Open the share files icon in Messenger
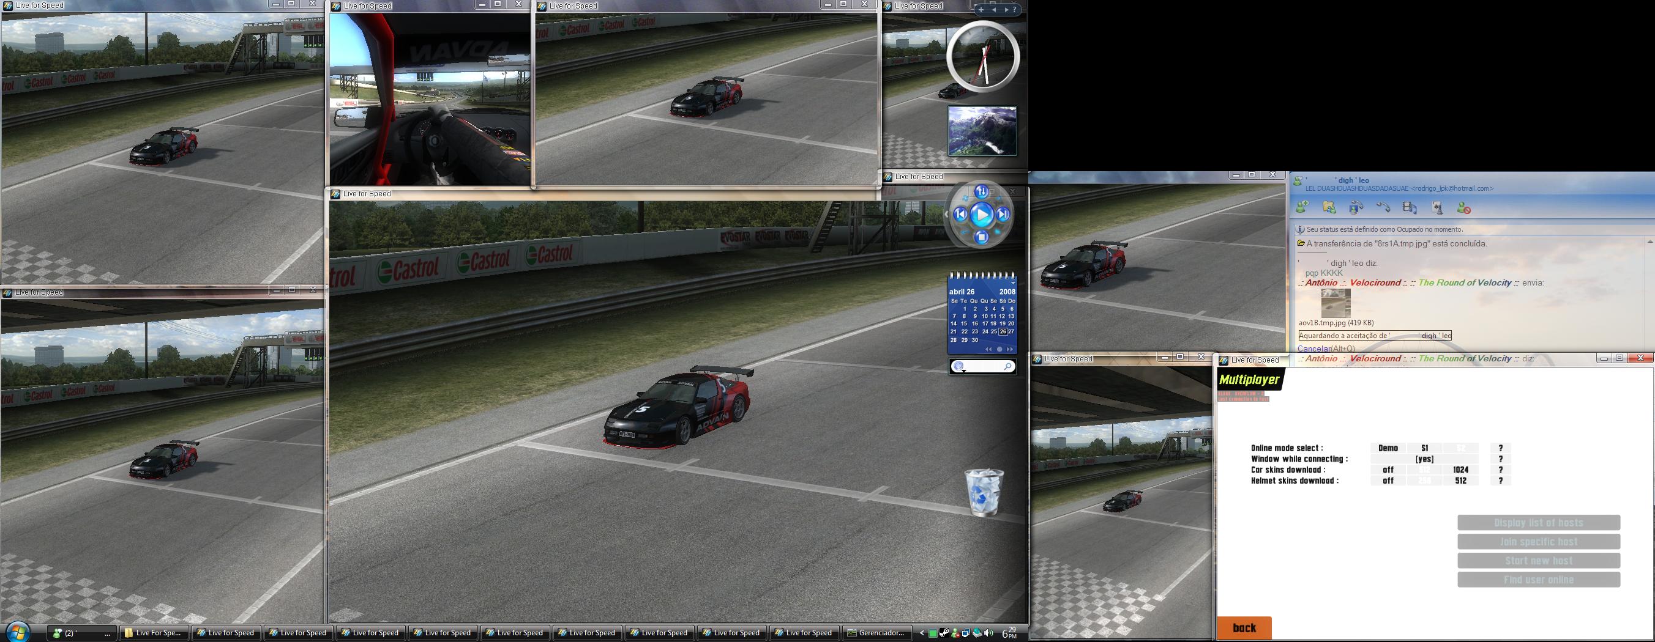This screenshot has height=642, width=1655. 1329,207
